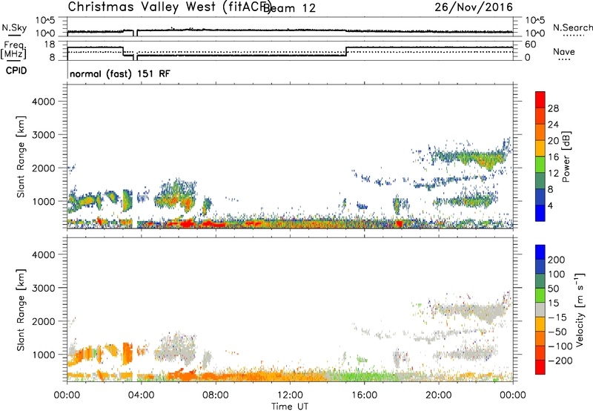Click the '60' tick of the Nave axis
The width and height of the screenshot is (593, 411).
531,45
